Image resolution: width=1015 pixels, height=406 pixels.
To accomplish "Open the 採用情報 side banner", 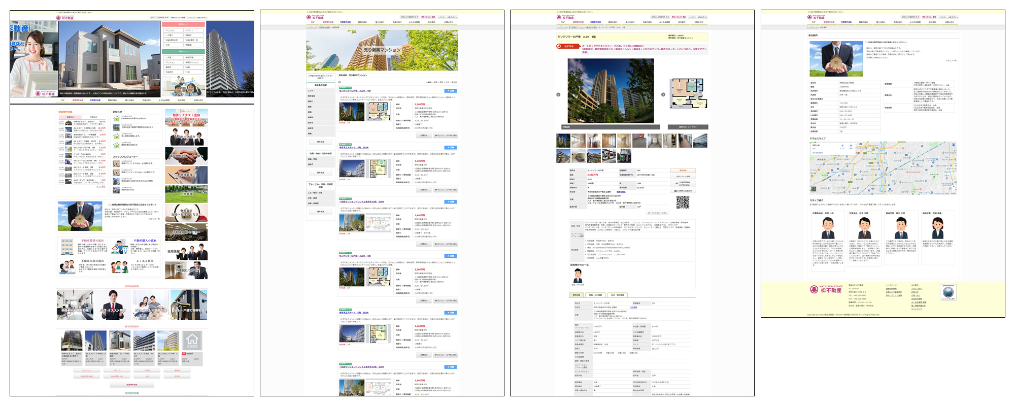I will click(186, 251).
